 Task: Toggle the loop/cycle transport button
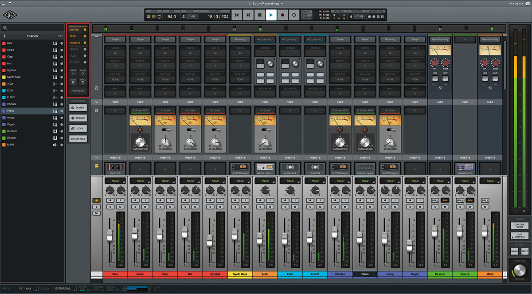coord(293,15)
